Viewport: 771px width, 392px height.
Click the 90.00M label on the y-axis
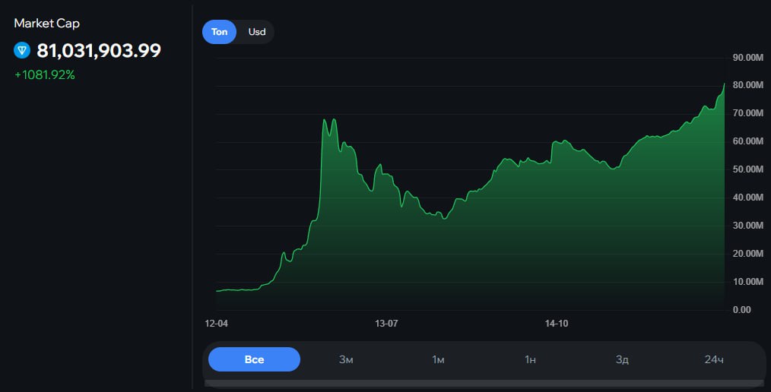coord(747,58)
